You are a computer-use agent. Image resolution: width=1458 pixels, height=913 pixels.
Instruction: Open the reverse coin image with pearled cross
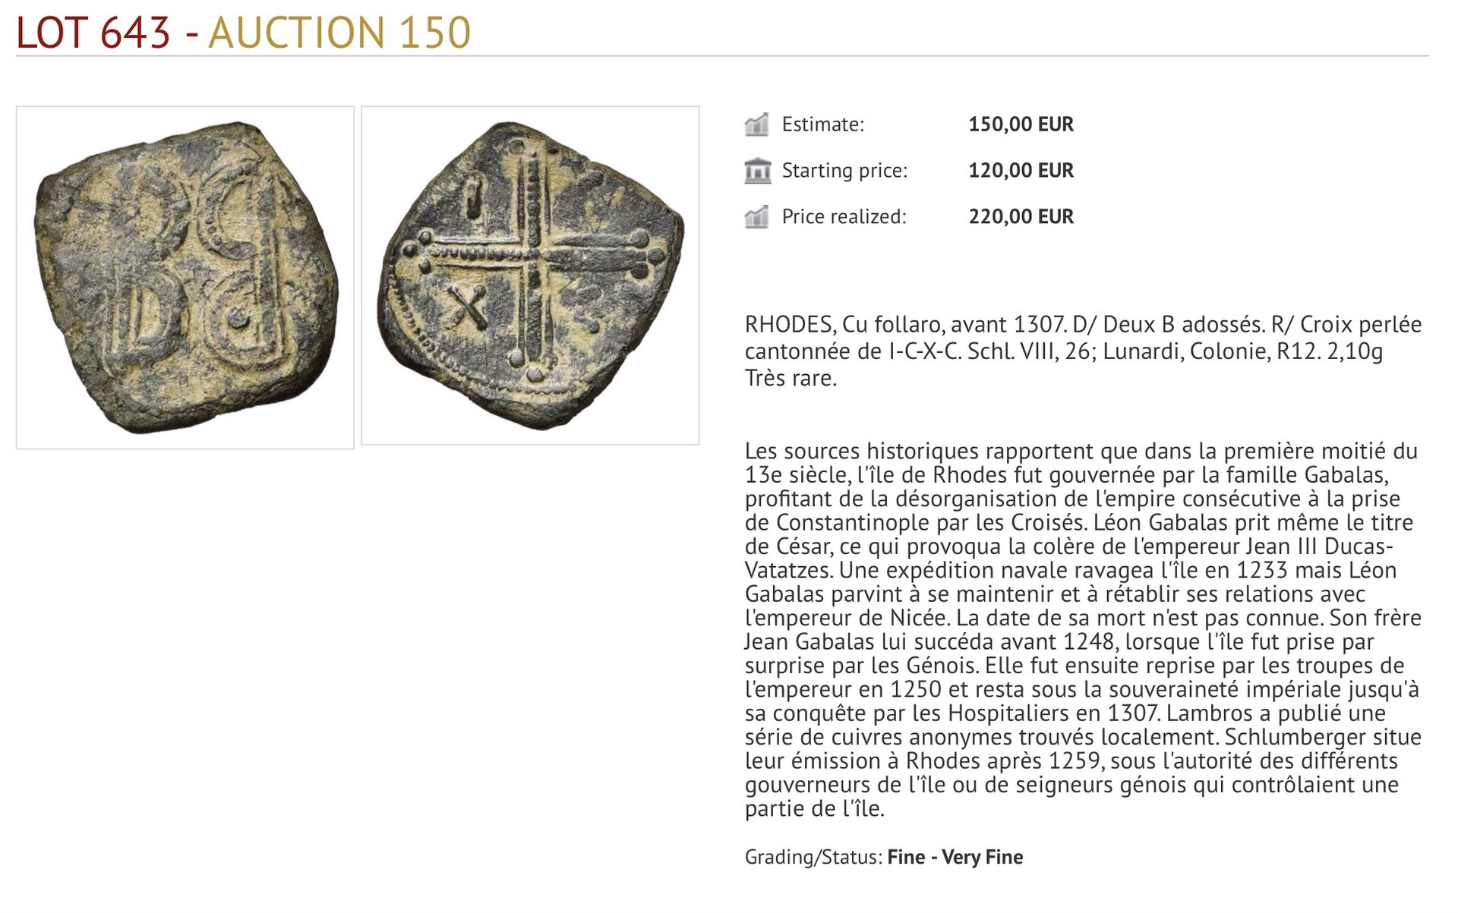(x=530, y=275)
